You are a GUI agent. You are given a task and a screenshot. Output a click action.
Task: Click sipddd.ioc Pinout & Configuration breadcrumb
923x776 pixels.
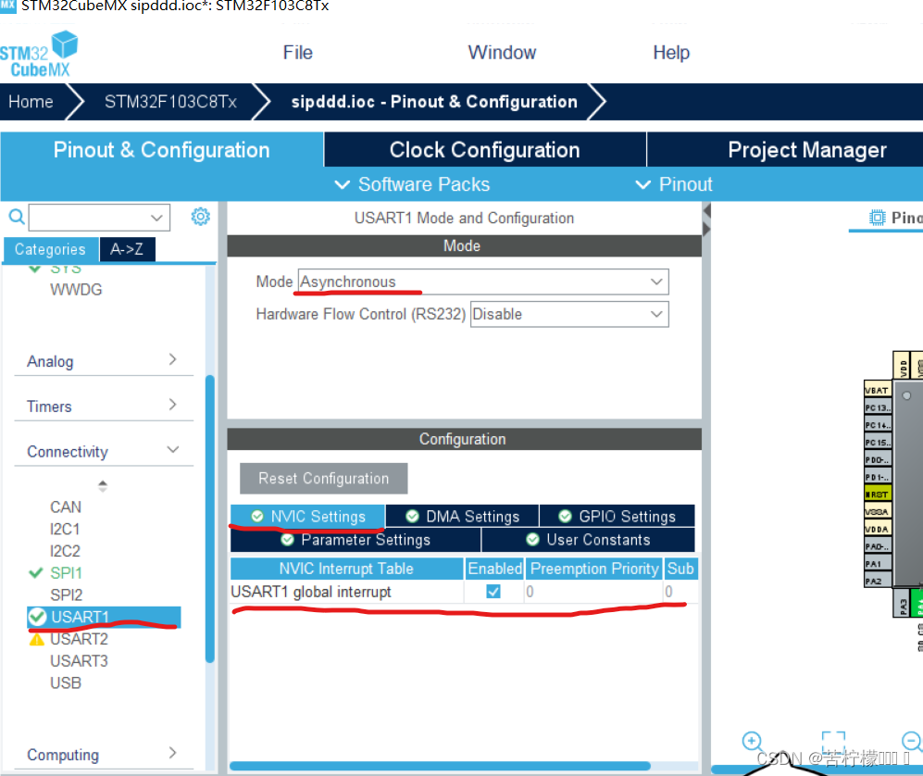[x=434, y=102]
